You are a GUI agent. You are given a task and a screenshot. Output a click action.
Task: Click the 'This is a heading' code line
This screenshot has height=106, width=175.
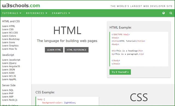tap(127, 51)
